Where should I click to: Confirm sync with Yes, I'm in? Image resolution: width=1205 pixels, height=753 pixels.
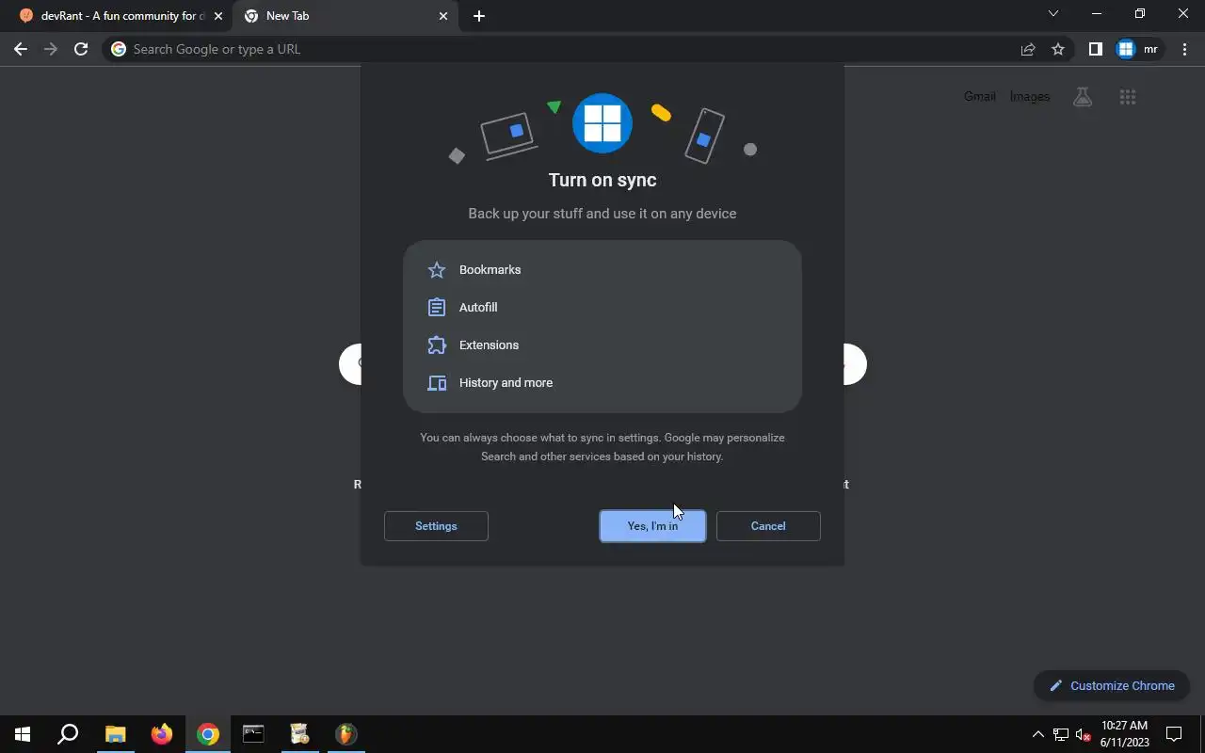pyautogui.click(x=652, y=526)
